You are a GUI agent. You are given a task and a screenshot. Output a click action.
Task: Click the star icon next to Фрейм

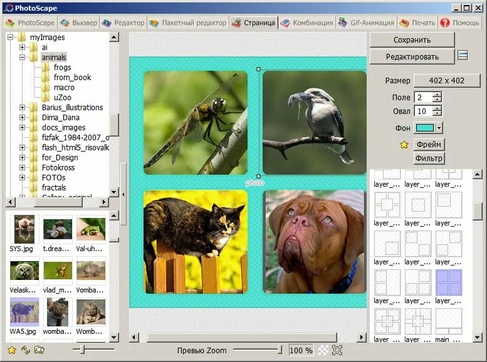click(x=404, y=145)
